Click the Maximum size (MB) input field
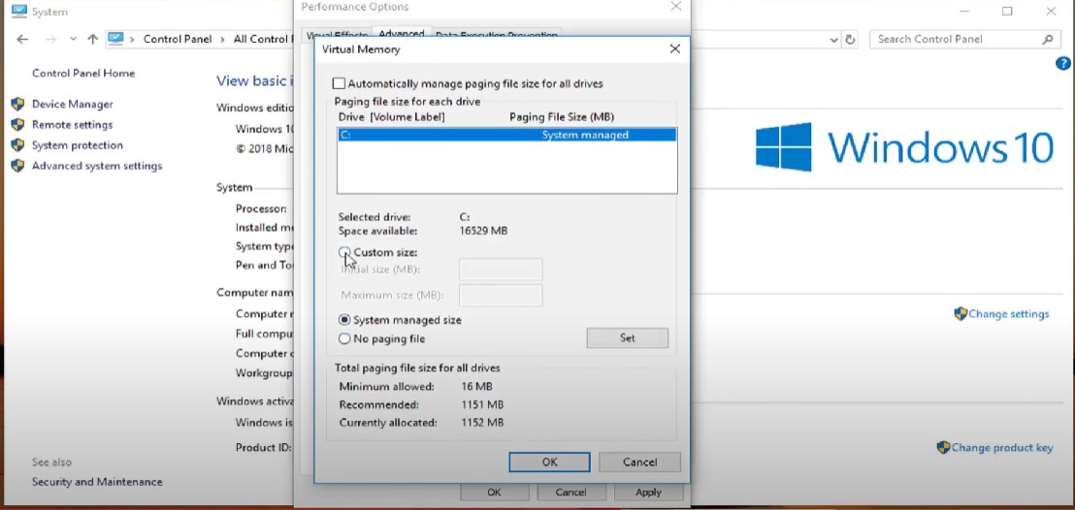The width and height of the screenshot is (1075, 510). [x=501, y=296]
